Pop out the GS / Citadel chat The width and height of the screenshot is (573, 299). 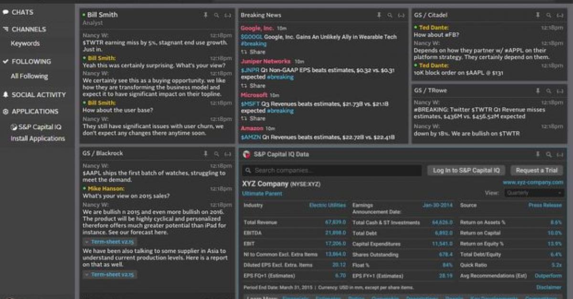[x=560, y=15]
